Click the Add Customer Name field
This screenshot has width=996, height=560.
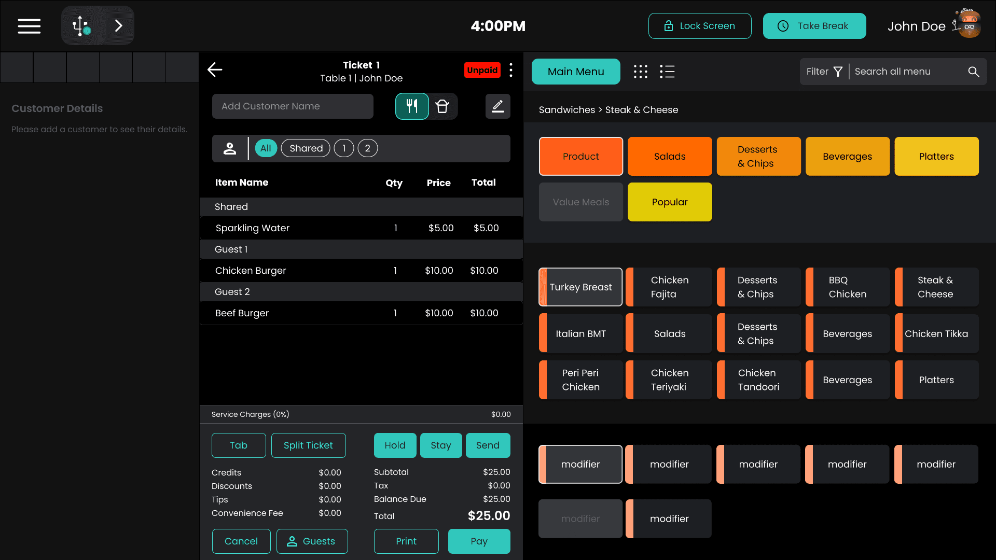pos(293,106)
